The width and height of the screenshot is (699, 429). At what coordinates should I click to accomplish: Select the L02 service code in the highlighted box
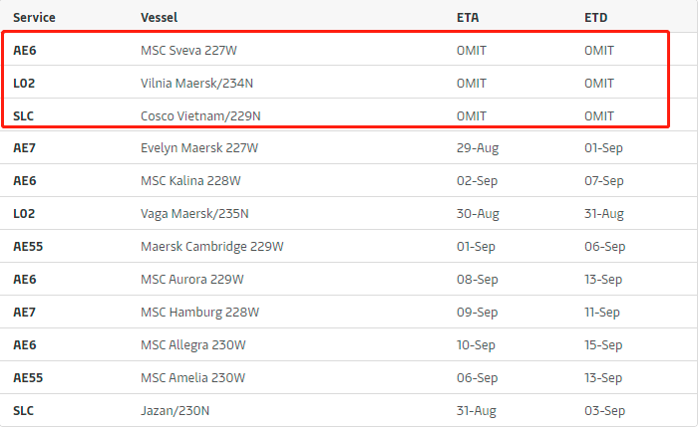(x=24, y=83)
